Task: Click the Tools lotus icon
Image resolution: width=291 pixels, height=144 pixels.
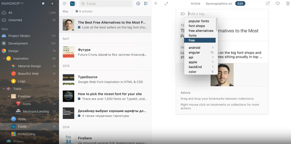Action: pyautogui.click(x=9, y=89)
